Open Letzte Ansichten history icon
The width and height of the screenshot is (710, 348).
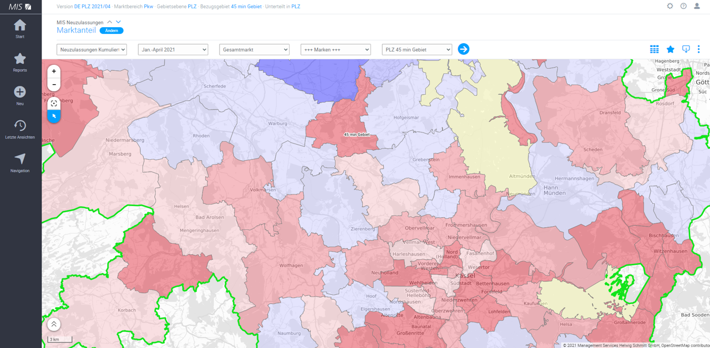pos(20,126)
